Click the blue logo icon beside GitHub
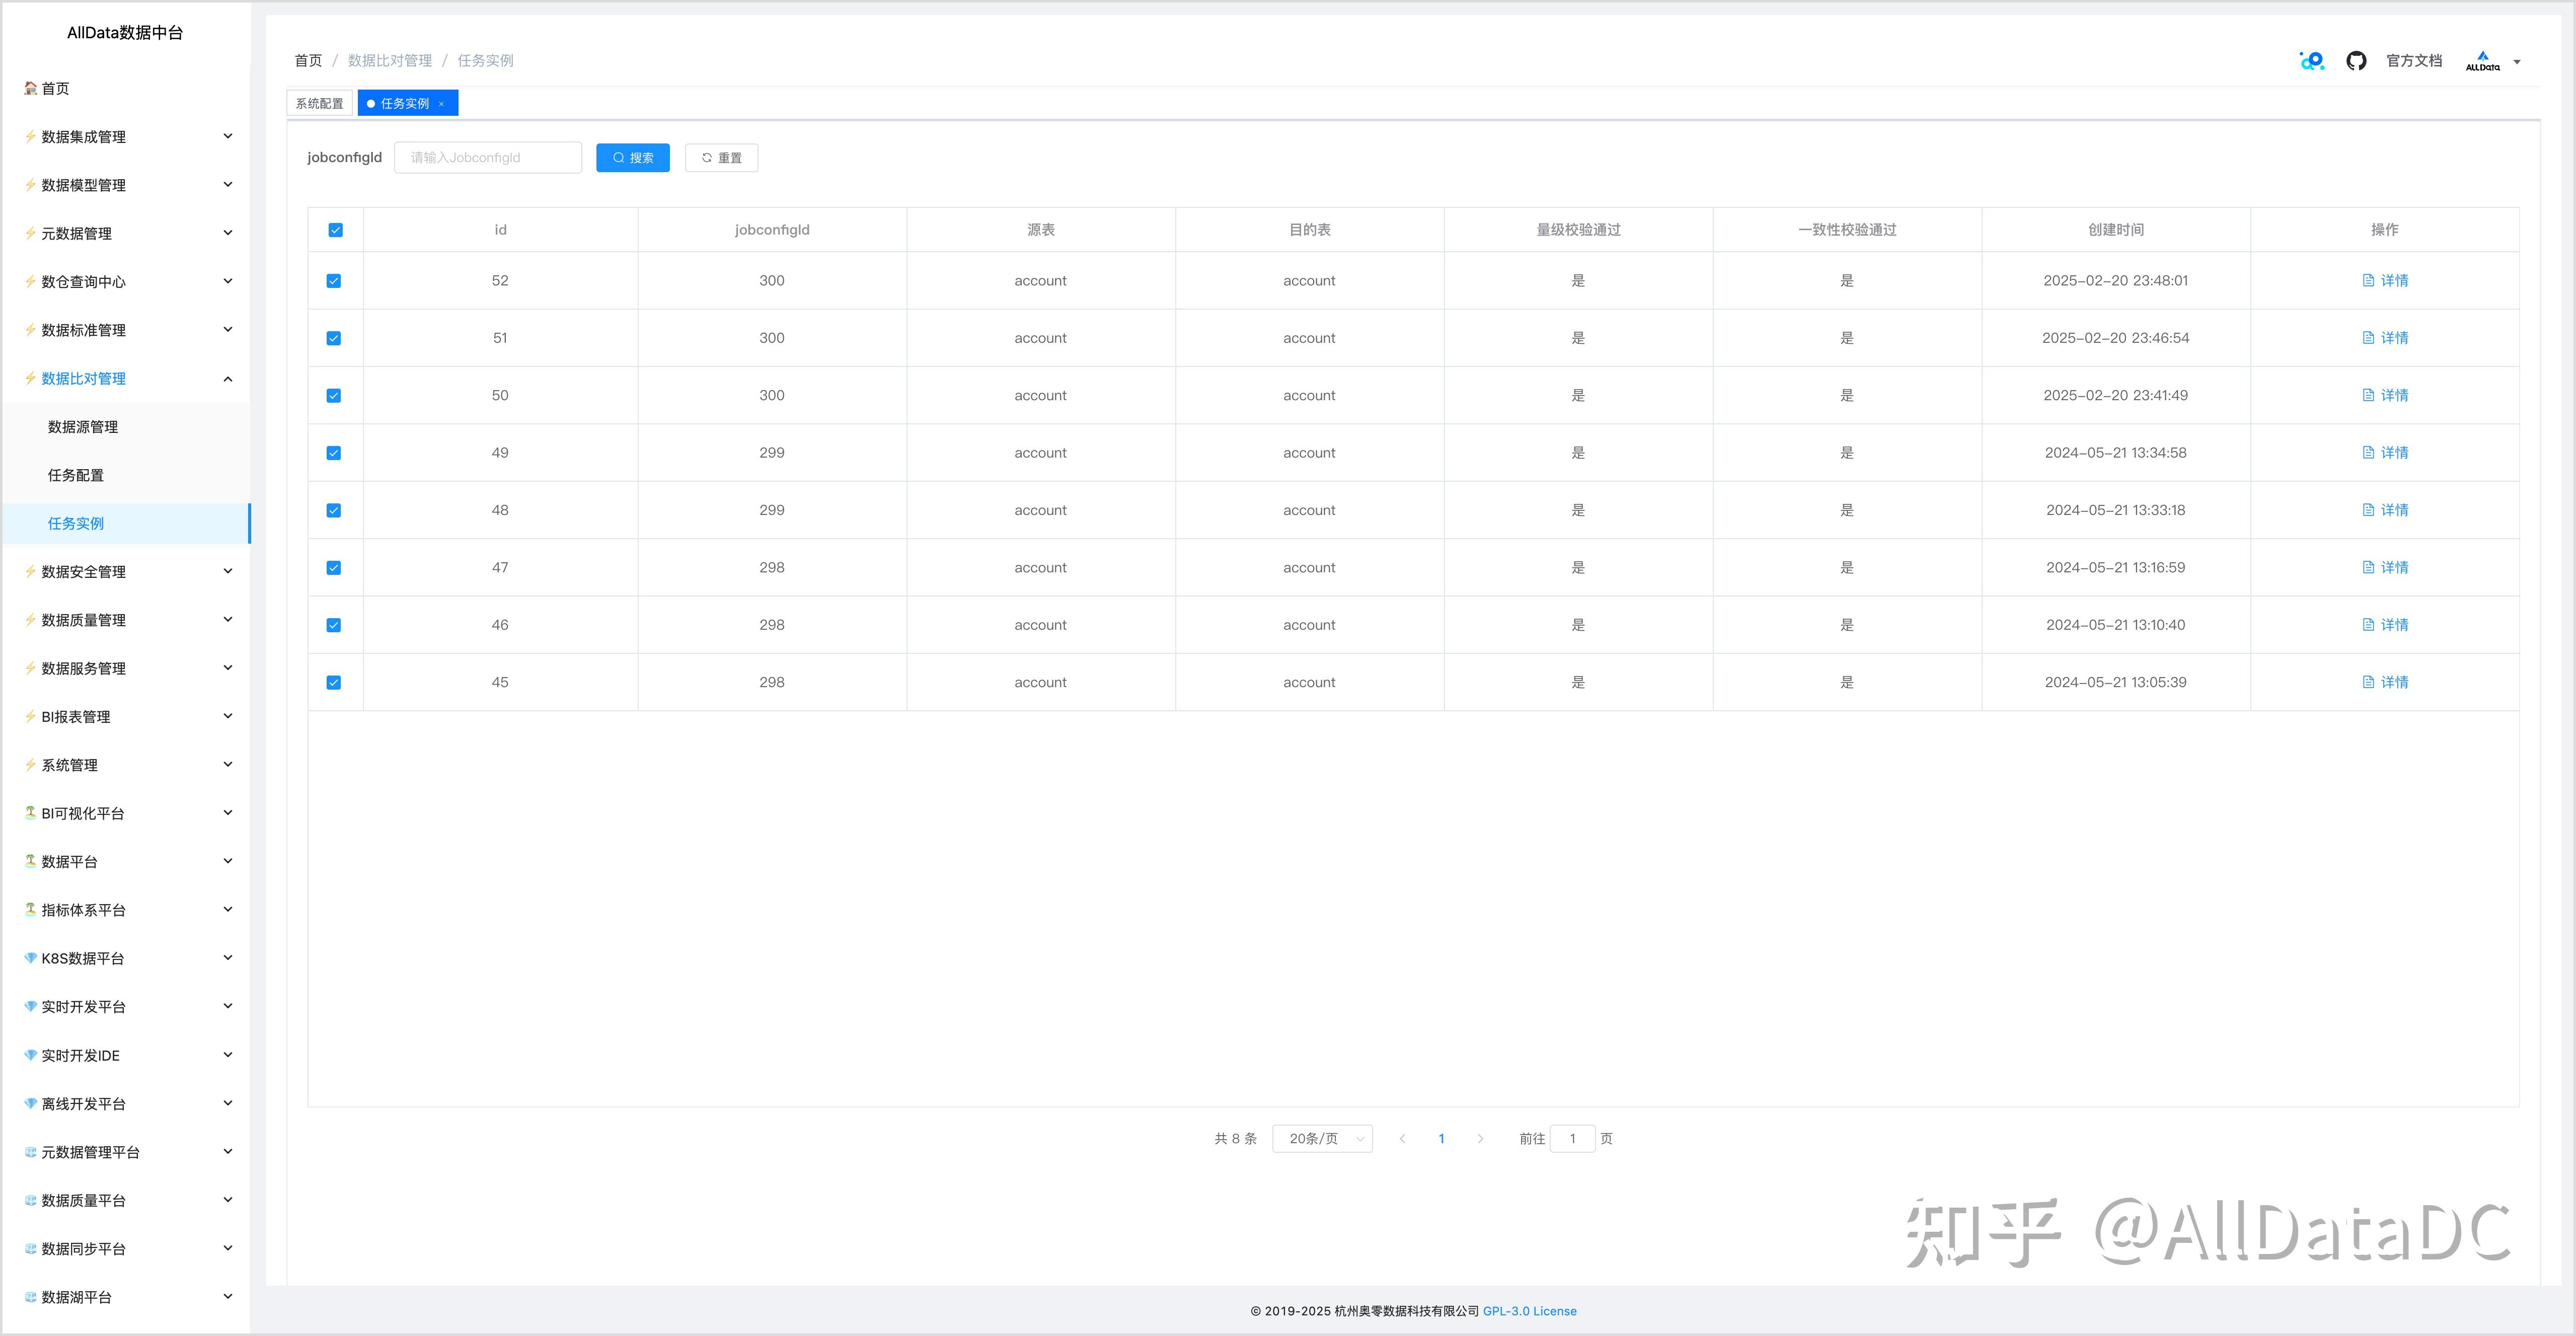This screenshot has width=2576, height=1336. [x=2311, y=61]
